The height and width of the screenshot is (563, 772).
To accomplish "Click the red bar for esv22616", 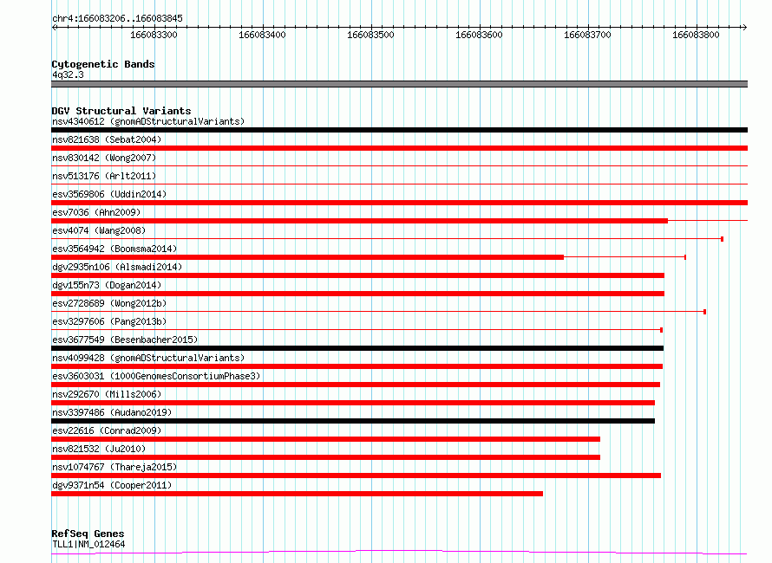I will [325, 440].
